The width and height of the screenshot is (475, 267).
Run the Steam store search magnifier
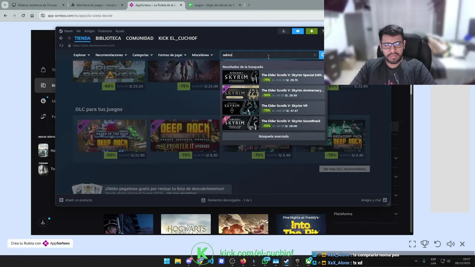tap(322, 55)
